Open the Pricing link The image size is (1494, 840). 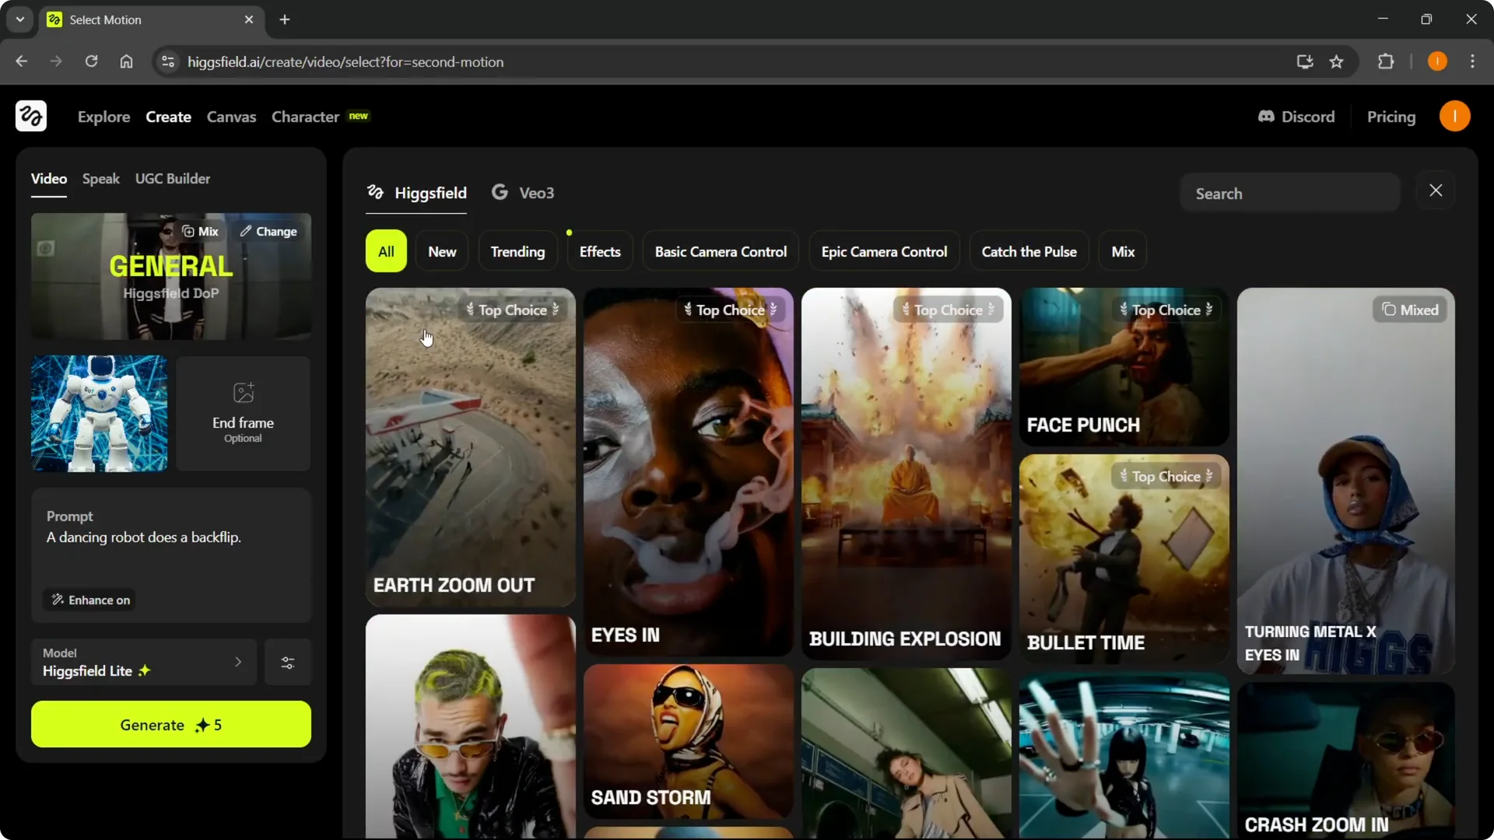coord(1391,117)
